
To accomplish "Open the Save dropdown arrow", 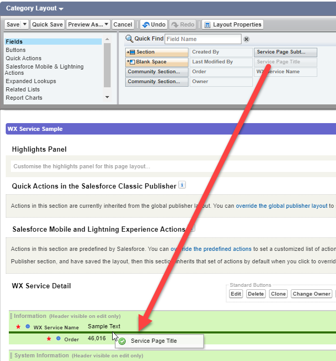I will 24,24.
